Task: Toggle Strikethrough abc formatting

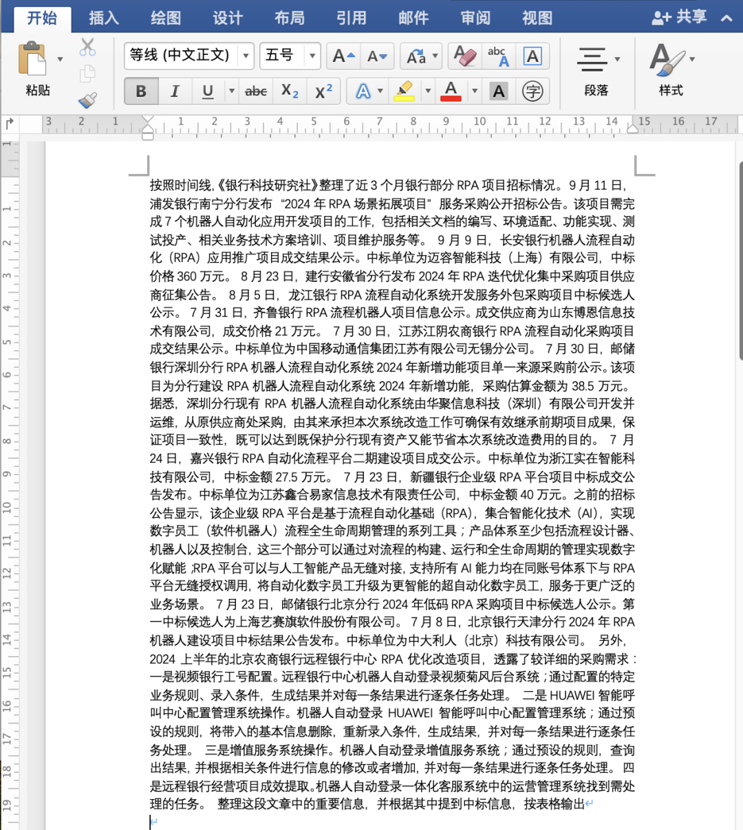Action: (x=256, y=91)
